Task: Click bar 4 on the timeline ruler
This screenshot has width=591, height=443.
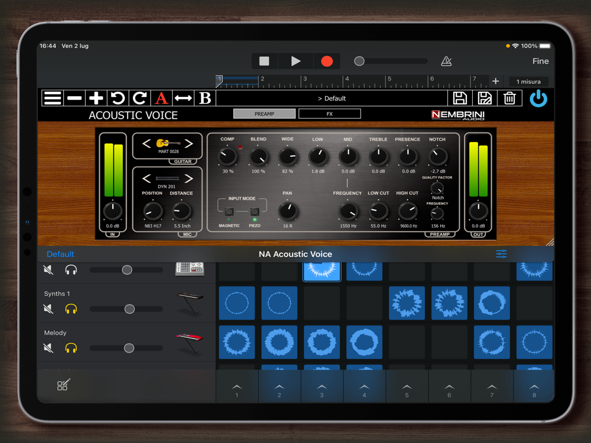Action: coord(347,79)
